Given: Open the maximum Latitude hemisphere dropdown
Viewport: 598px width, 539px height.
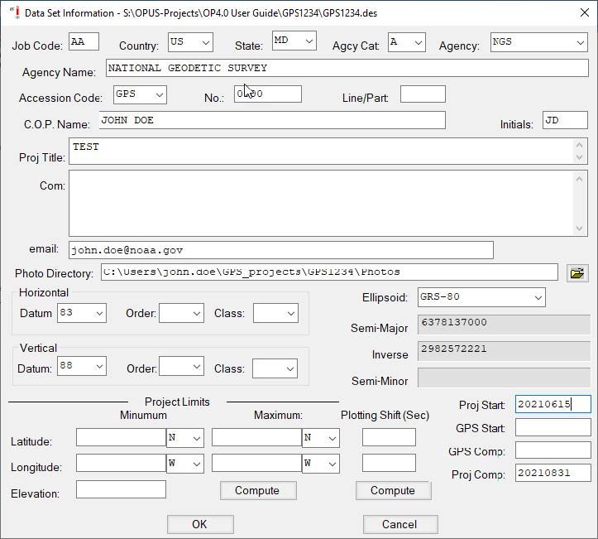Looking at the screenshot, I should click(x=321, y=438).
